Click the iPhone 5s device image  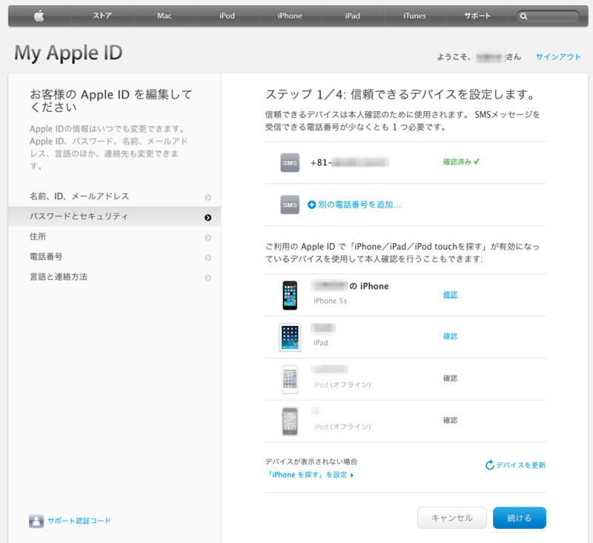point(290,295)
